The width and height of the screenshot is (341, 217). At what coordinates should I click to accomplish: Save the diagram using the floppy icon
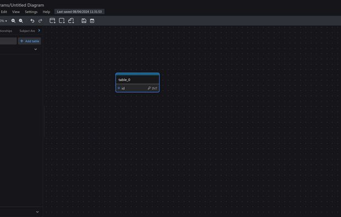(x=84, y=20)
